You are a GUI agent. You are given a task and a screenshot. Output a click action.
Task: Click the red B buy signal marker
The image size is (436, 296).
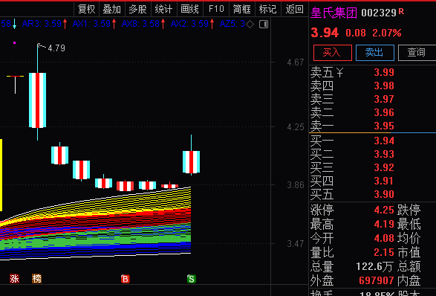pos(125,279)
